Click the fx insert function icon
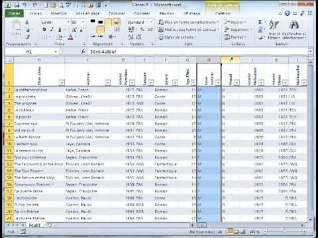The width and height of the screenshot is (318, 238). pos(83,52)
